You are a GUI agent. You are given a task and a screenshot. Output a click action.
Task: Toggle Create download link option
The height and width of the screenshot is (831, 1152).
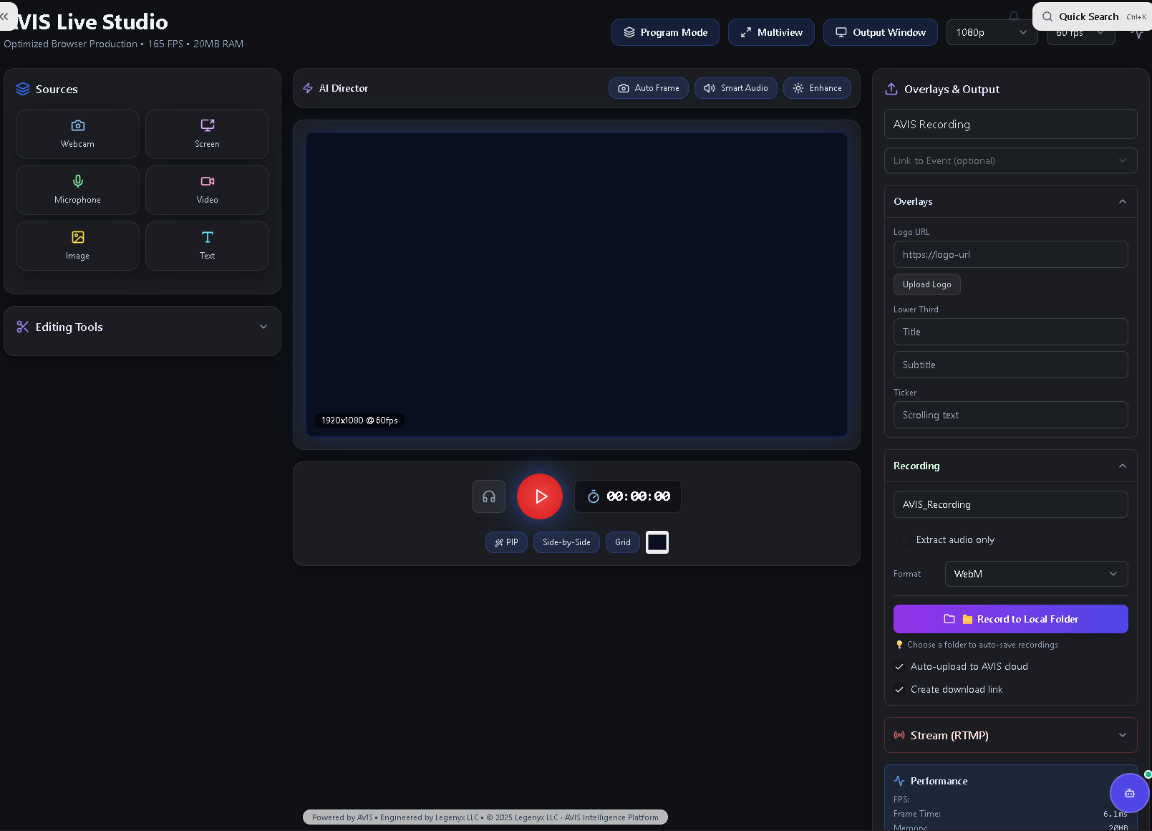[x=899, y=689]
